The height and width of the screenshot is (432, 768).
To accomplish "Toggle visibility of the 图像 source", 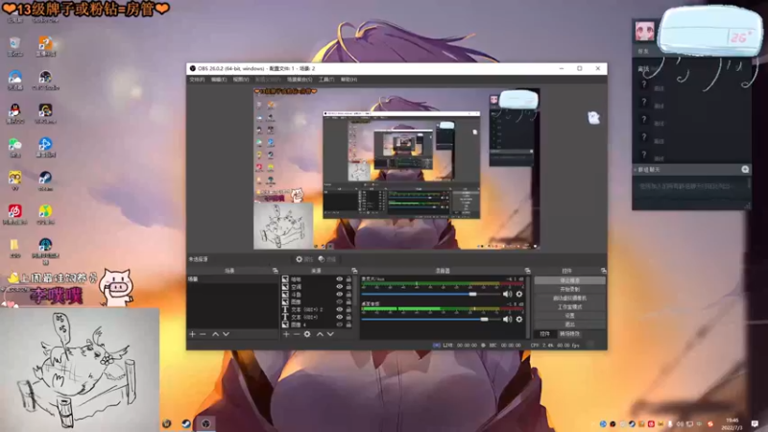I will tap(339, 301).
